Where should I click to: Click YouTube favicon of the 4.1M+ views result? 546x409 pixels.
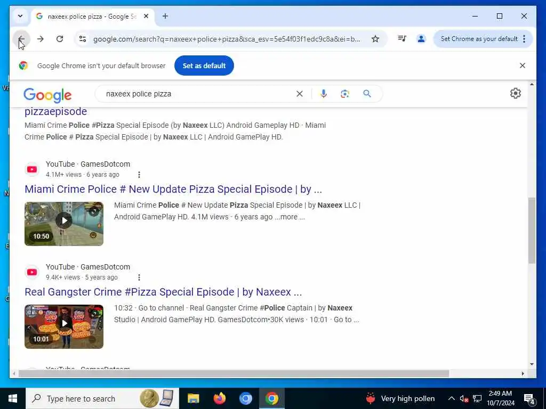(32, 169)
